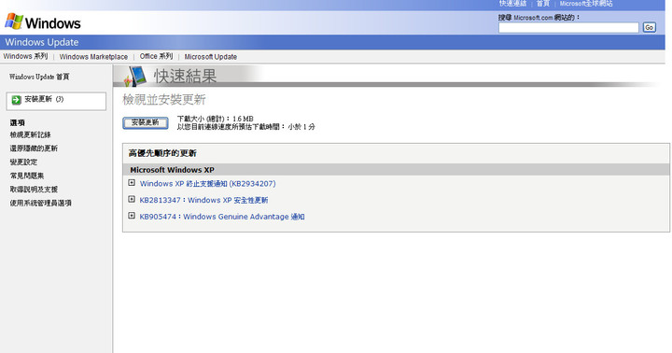Expand the KB2813347 security update details
This screenshot has width=672, height=353.
pyautogui.click(x=132, y=200)
